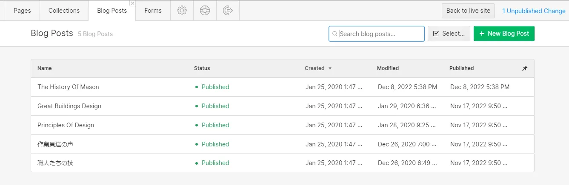The width and height of the screenshot is (569, 185).
Task: Click green status dot of Principles Of Design
Action: click(x=197, y=125)
